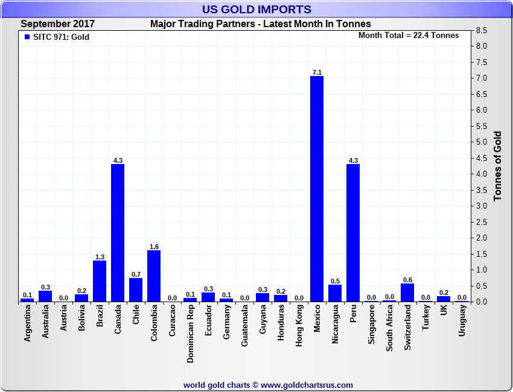This screenshot has width=513, height=392.
Task: Click the 'Turkey' axis label
Action: (x=425, y=317)
